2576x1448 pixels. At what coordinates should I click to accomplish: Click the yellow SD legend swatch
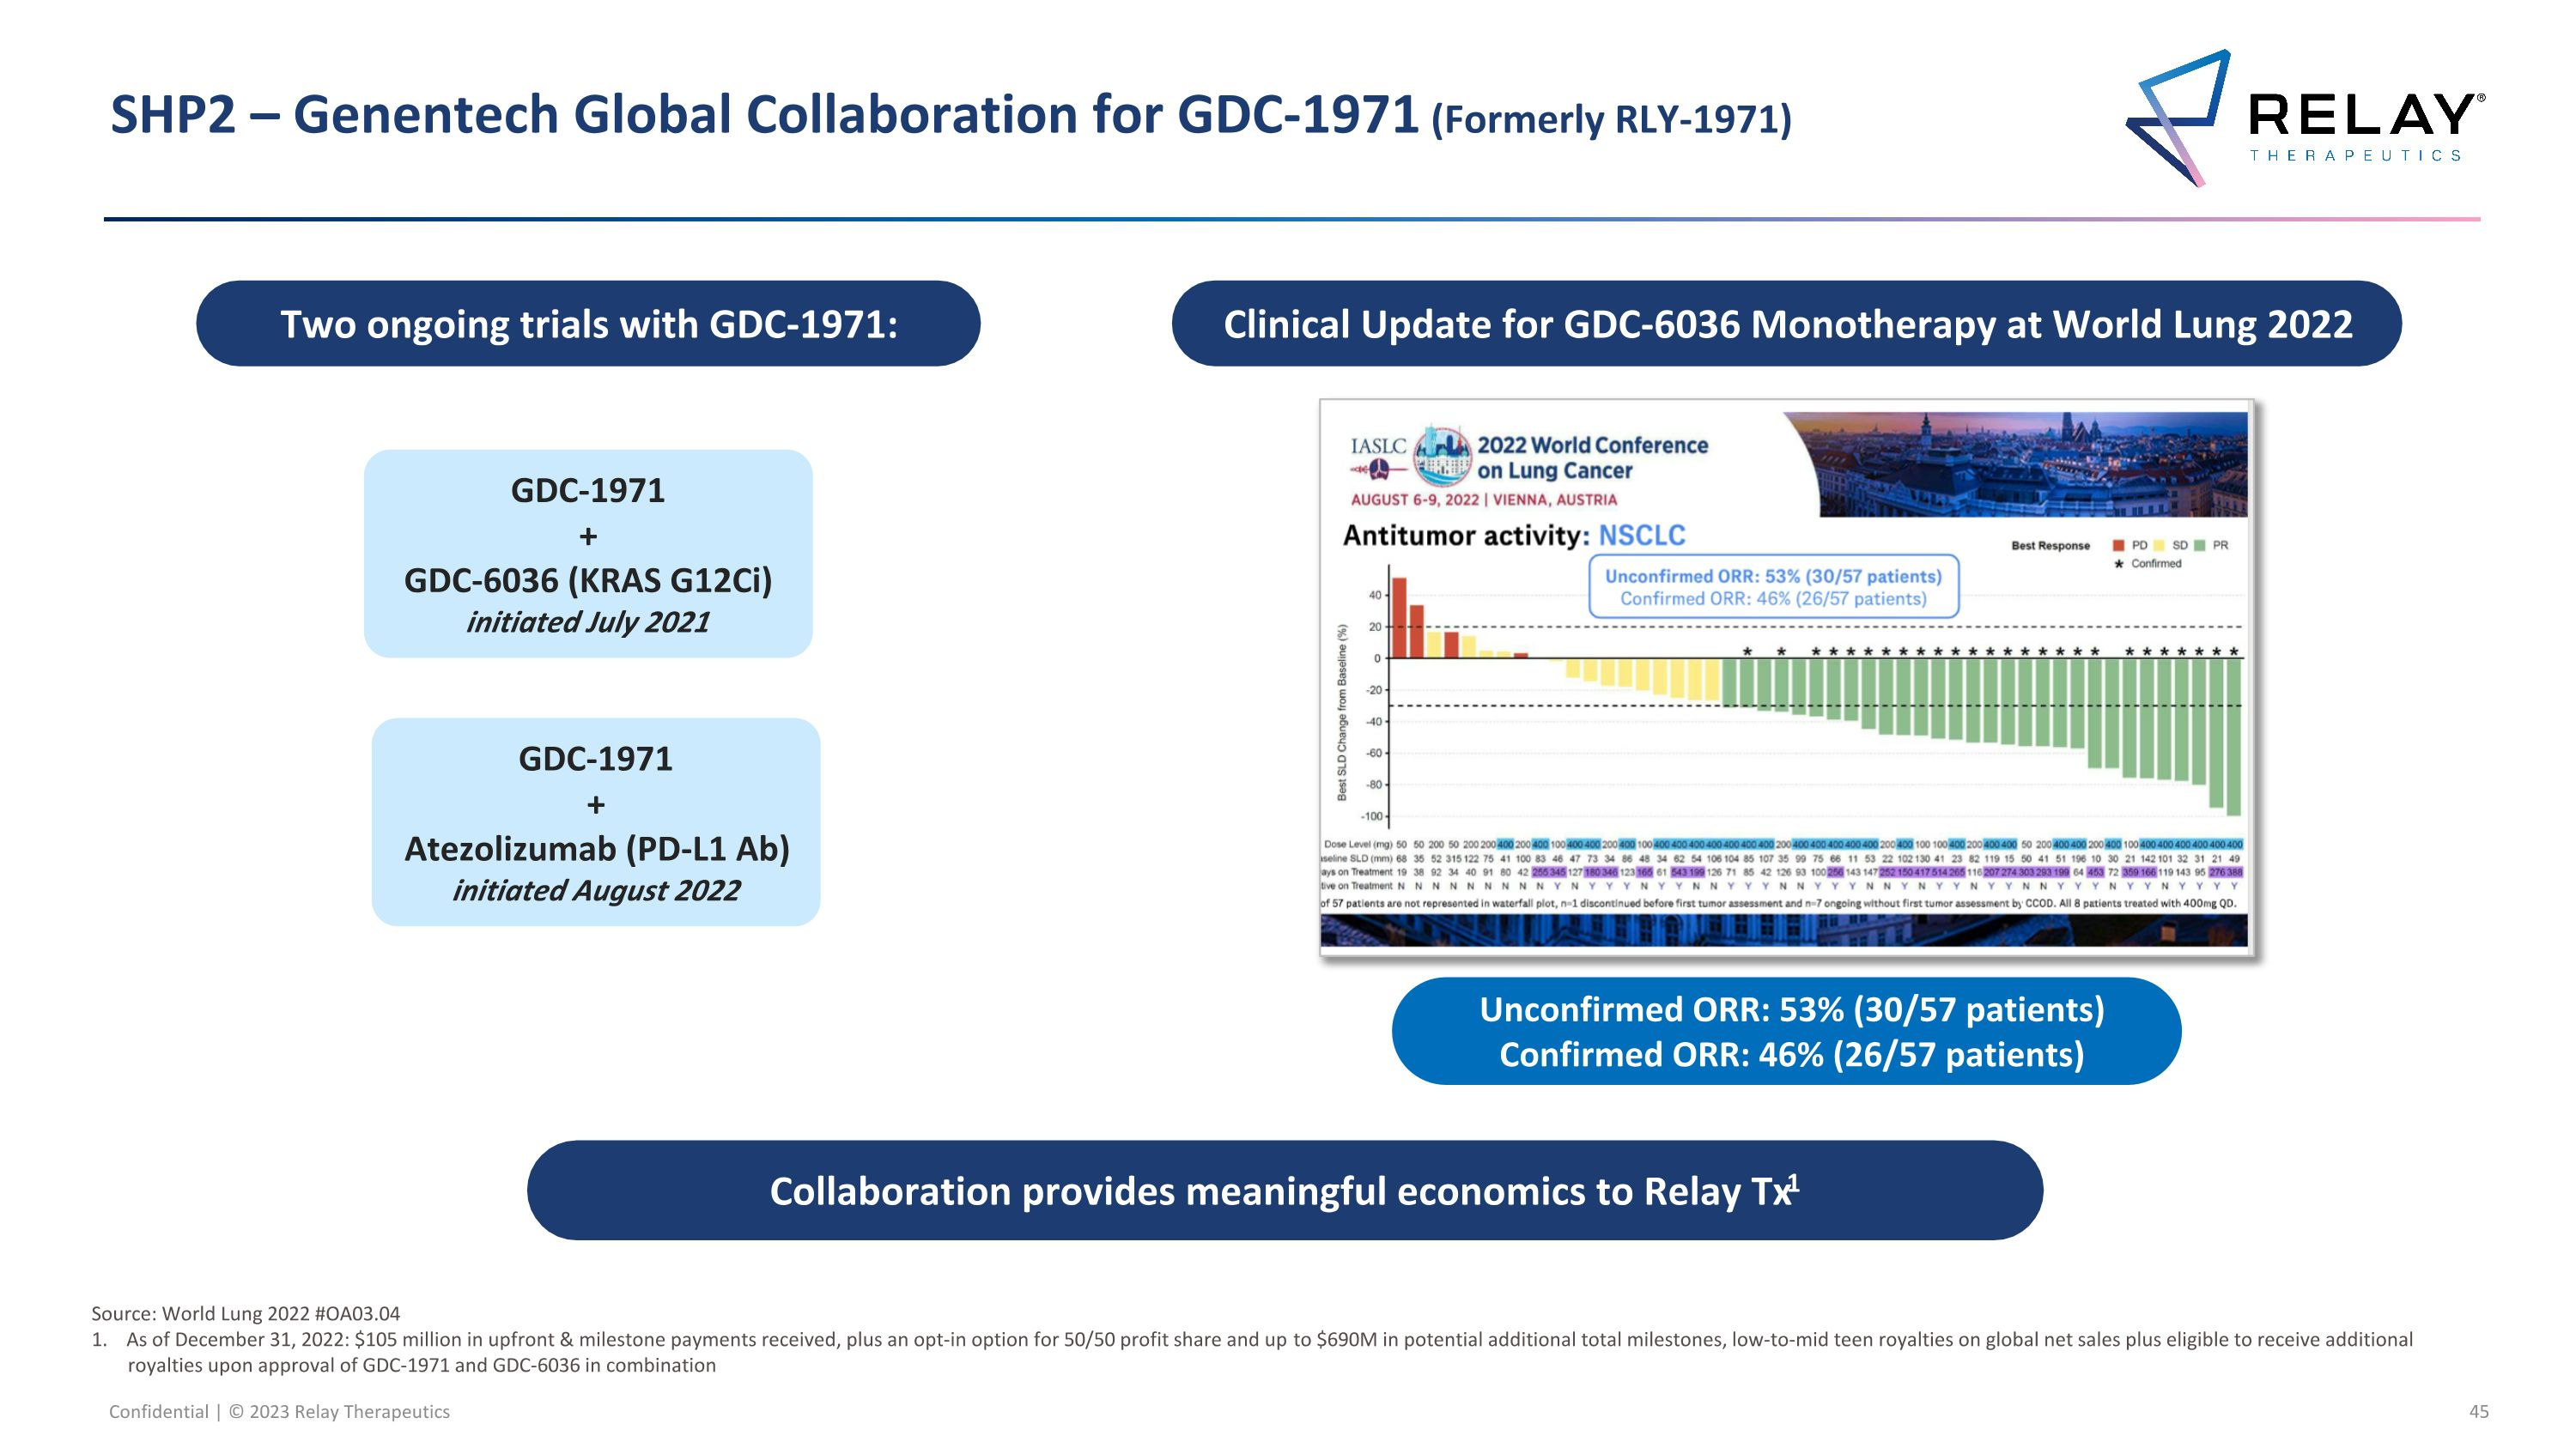click(x=2159, y=546)
